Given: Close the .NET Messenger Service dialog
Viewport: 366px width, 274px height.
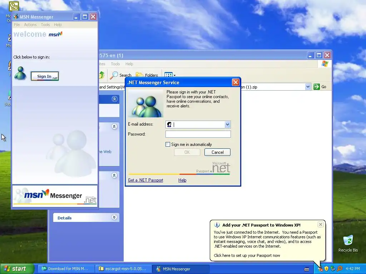Looking at the screenshot, I should (236, 82).
